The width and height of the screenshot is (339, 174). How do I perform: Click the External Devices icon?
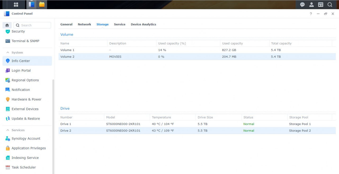pos(8,109)
